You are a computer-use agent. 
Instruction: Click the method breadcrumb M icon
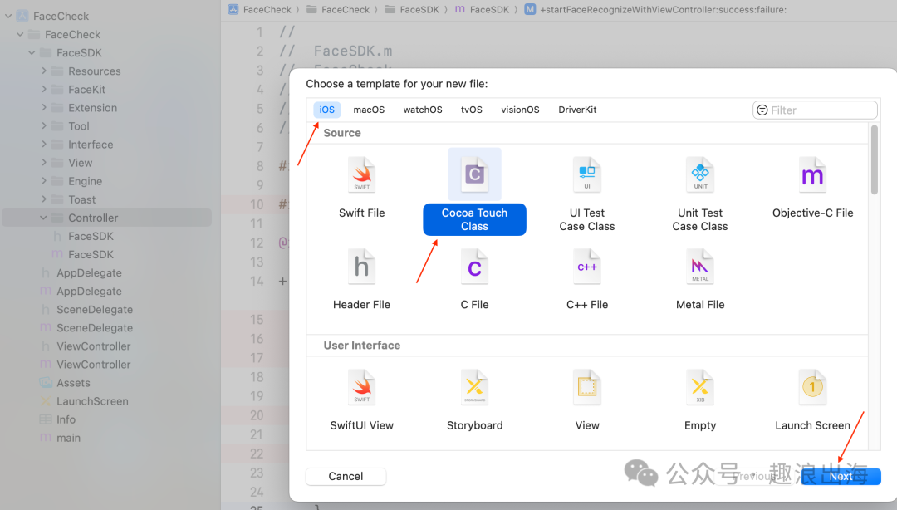coord(530,9)
